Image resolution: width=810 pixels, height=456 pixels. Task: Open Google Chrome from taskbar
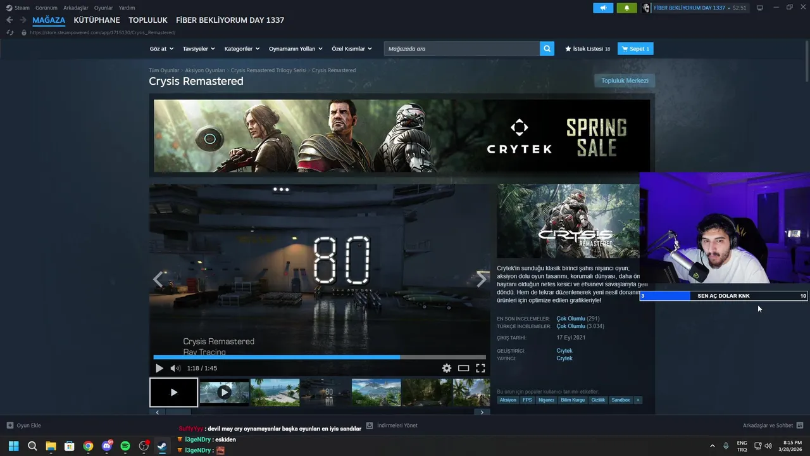(x=88, y=446)
